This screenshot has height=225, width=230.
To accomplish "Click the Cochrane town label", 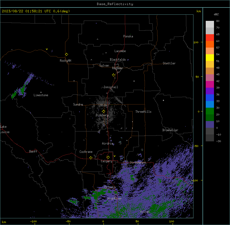I will click(86, 152).
